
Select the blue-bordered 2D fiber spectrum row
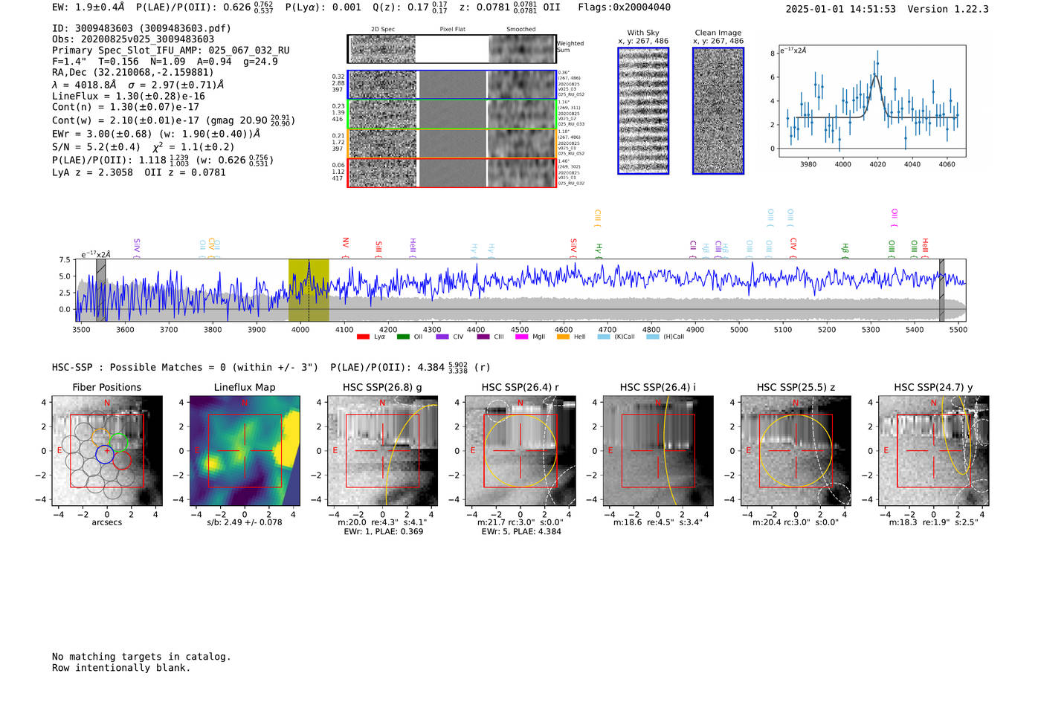click(x=452, y=85)
